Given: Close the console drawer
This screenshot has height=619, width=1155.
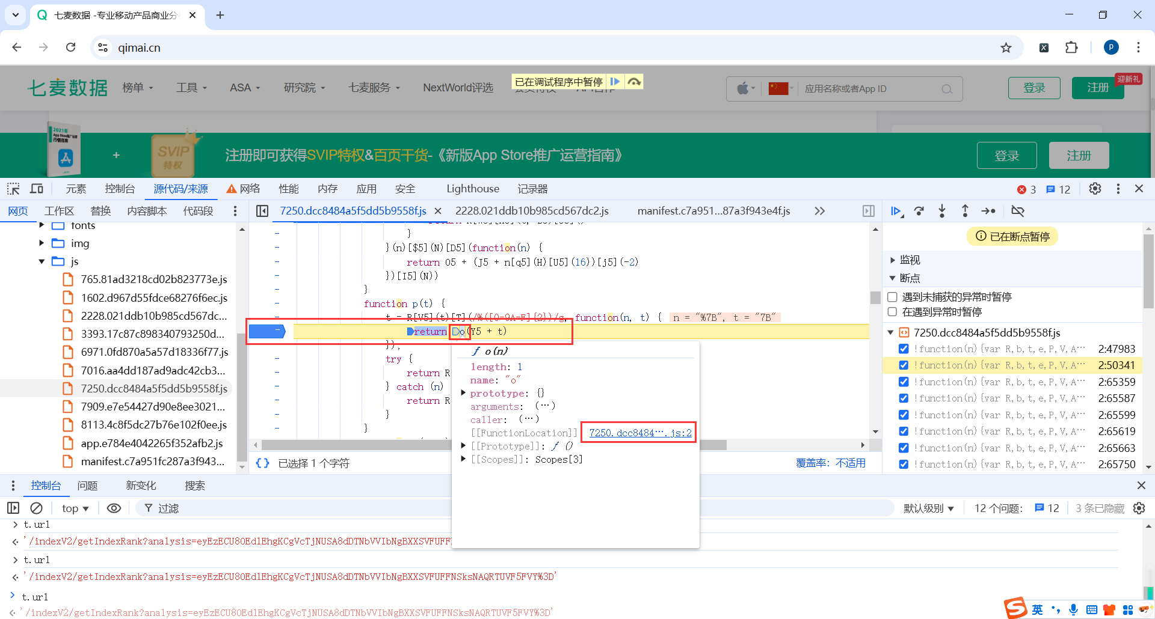Looking at the screenshot, I should (1141, 486).
